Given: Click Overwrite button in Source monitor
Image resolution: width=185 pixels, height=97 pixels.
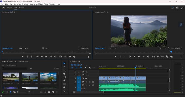Looking at the screenshot, I should click(x=65, y=57).
